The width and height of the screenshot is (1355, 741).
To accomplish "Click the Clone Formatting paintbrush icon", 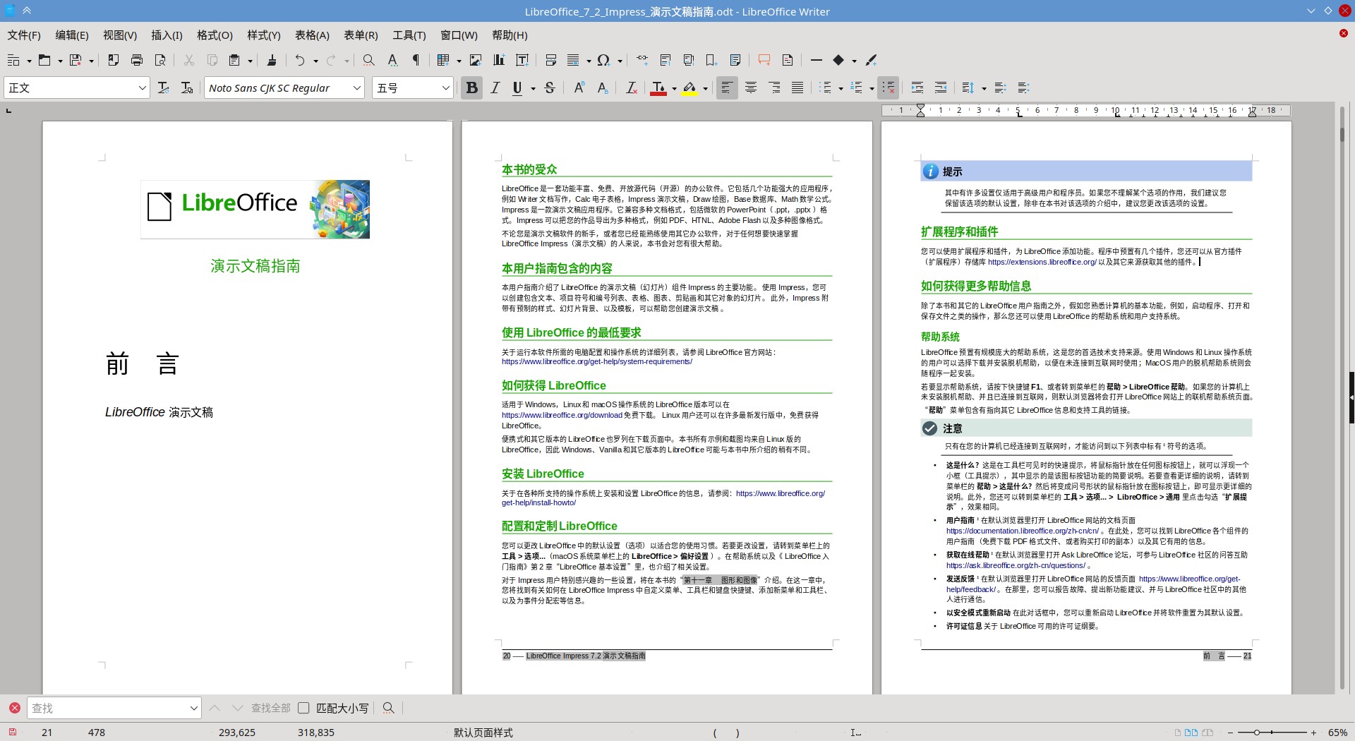I will 272,60.
